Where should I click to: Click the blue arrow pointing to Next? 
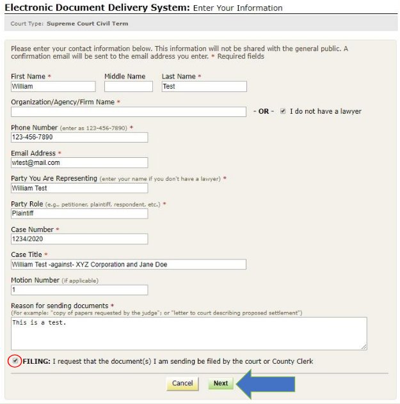[266, 384]
